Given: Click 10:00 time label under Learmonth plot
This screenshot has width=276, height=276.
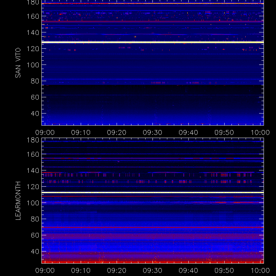Looking at the screenshot, I should (x=260, y=270).
